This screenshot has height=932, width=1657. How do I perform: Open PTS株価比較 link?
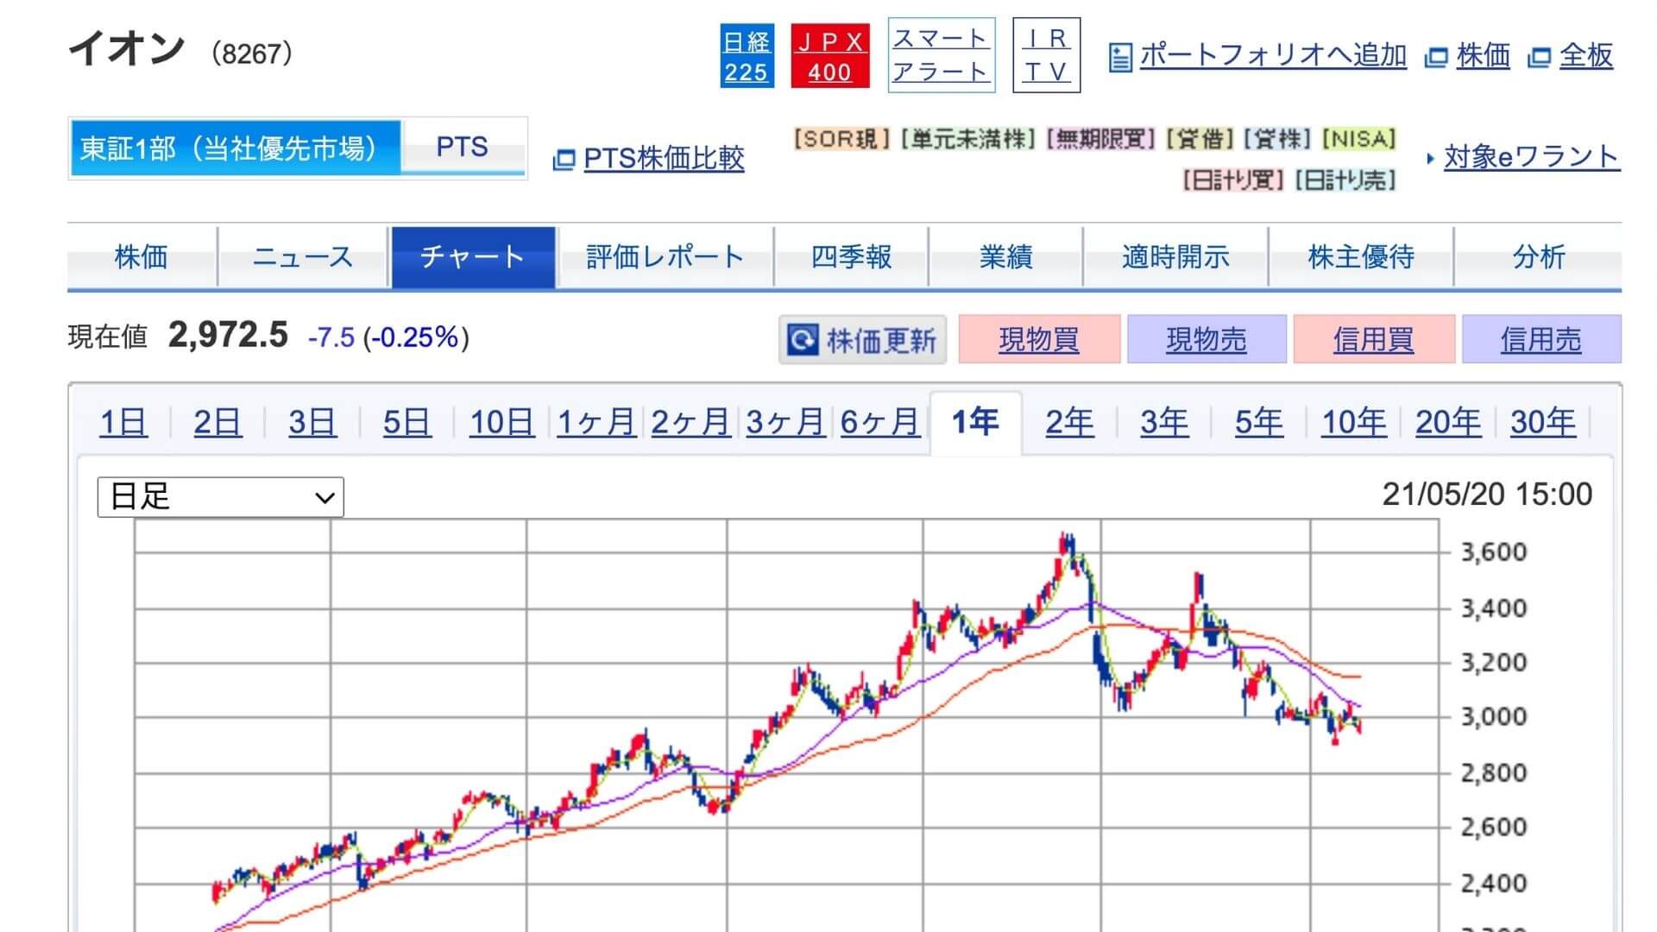click(x=664, y=159)
